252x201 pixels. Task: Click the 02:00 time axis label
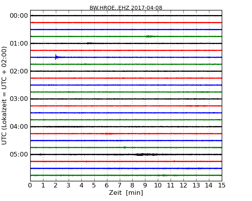19,71
